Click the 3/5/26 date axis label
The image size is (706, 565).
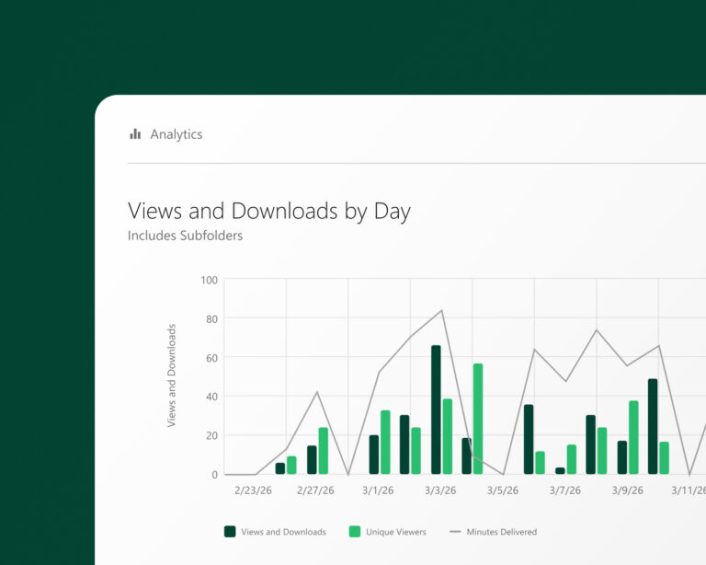coord(503,490)
